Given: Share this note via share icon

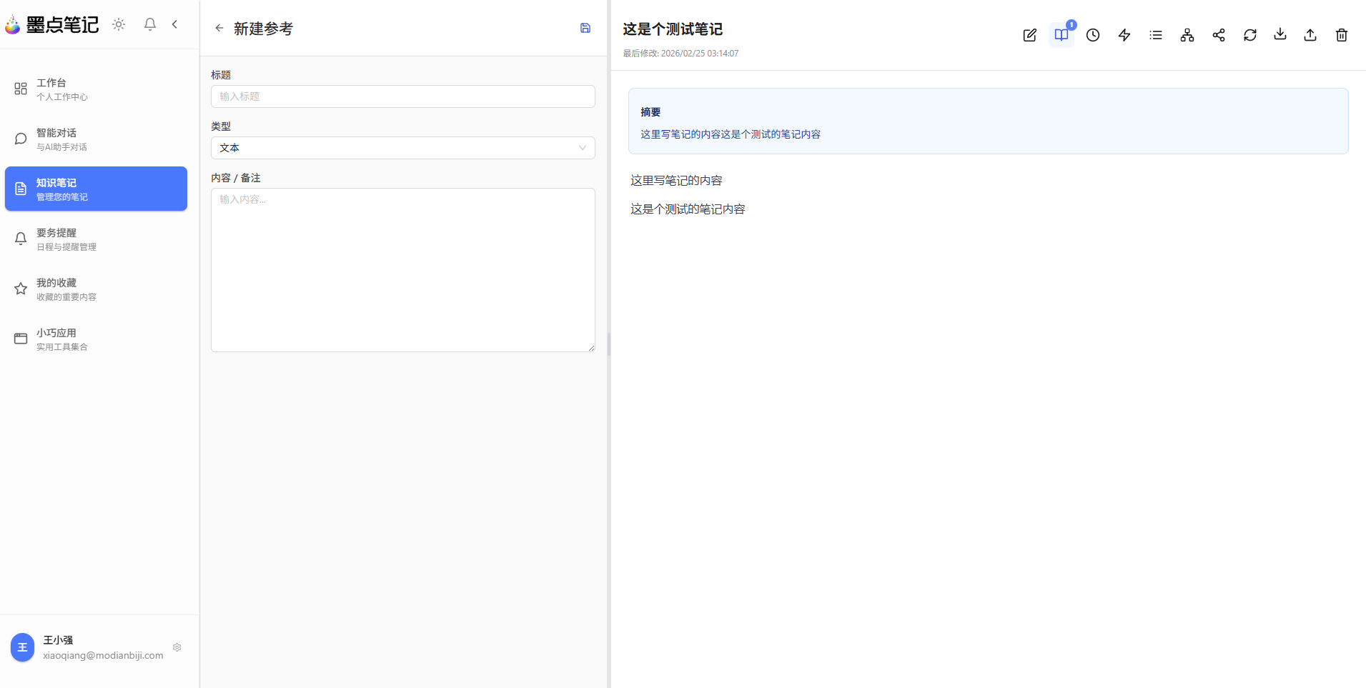Looking at the screenshot, I should click(x=1218, y=35).
